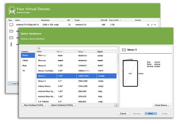This screenshot has width=179, height=124.
Task: Click the Clone Device... button
Action: (162, 105)
